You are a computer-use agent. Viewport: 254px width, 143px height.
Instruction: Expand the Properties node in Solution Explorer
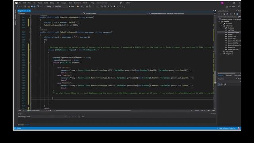click(221, 24)
